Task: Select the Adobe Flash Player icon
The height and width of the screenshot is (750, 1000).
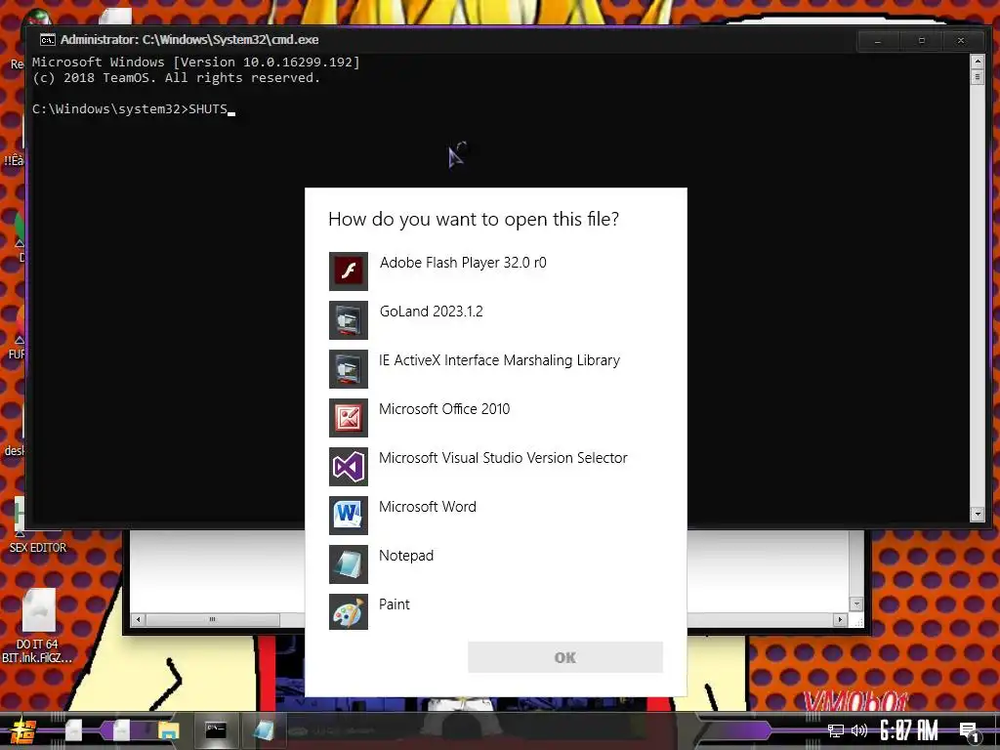Action: [349, 271]
